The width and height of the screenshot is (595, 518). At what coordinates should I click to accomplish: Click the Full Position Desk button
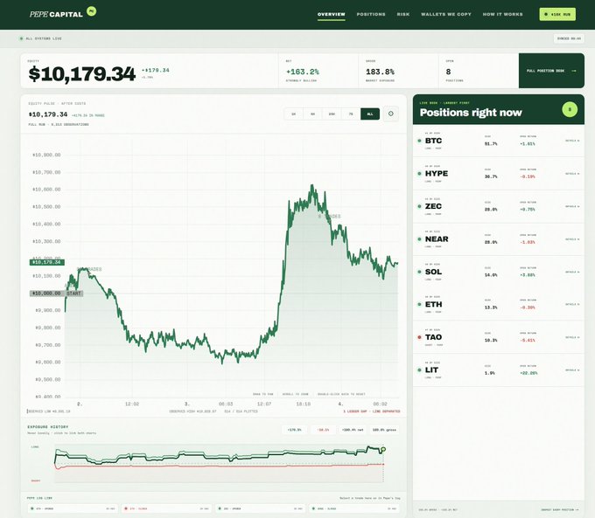[551, 71]
